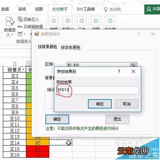Viewport: 160px width, 160px height.
Task: Click the fourth green circle ribbon icon
Action: (x=96, y=21)
